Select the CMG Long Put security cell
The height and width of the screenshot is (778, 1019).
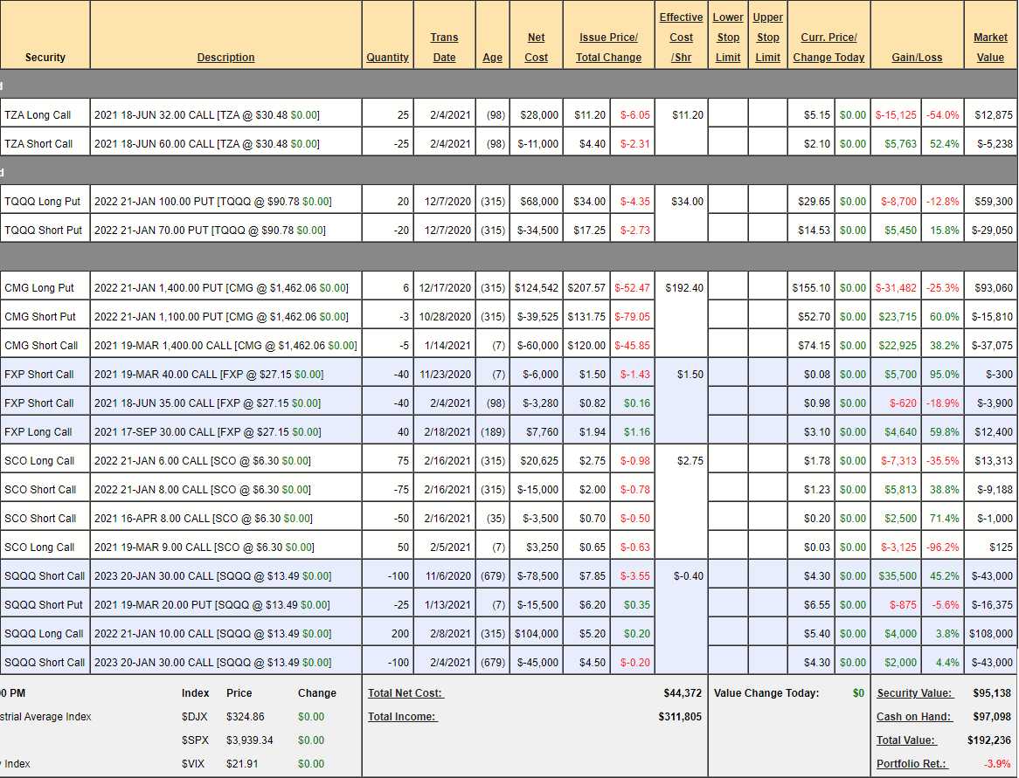39,287
